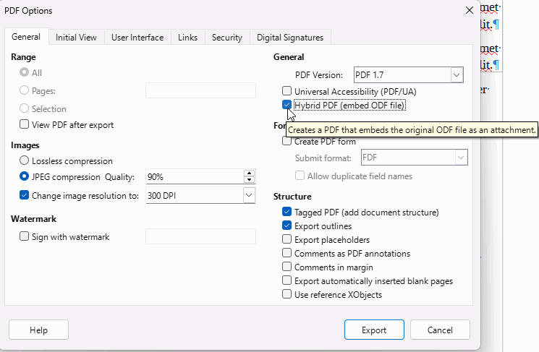This screenshot has height=352, width=539.
Task: Enable Use reference XObjects checkbox
Action: point(287,294)
